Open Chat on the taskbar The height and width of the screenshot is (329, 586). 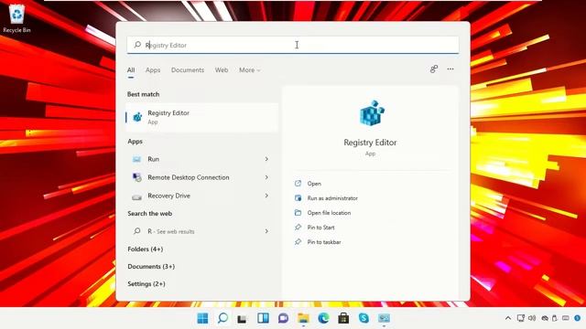click(283, 318)
